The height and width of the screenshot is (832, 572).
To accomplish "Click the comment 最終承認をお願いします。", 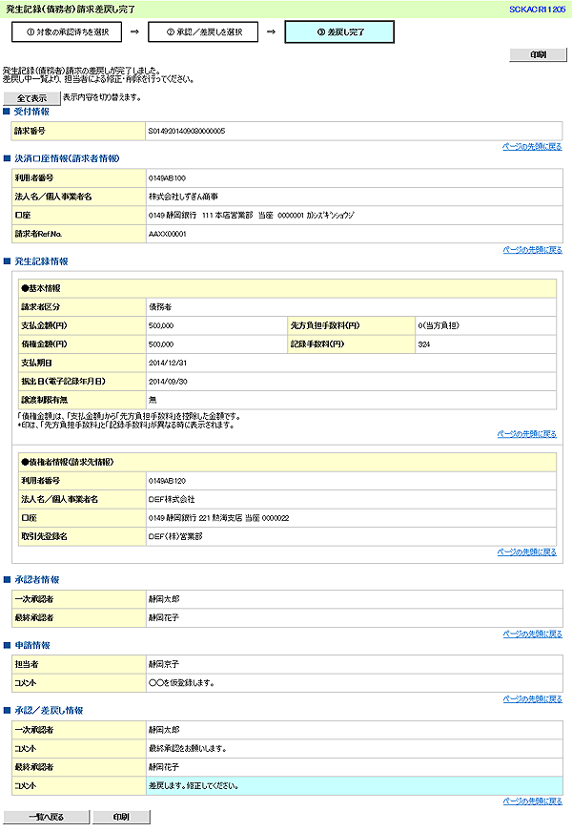I will [188, 749].
